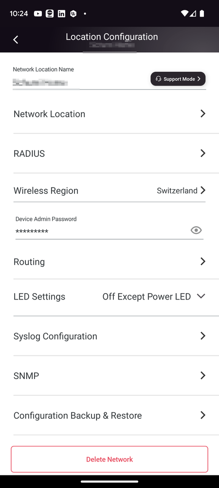Open the RADIUS settings
The height and width of the screenshot is (488, 219).
point(109,153)
